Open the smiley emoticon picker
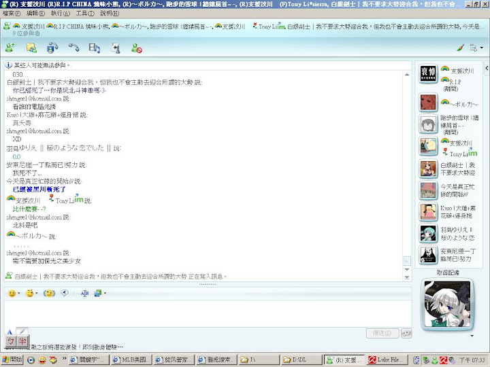This screenshot has width=490, height=367. pos(12,293)
